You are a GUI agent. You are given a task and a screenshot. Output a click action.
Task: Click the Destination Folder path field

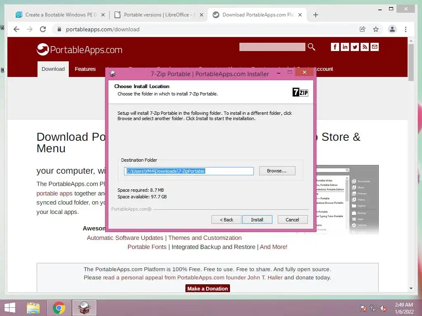click(x=189, y=171)
